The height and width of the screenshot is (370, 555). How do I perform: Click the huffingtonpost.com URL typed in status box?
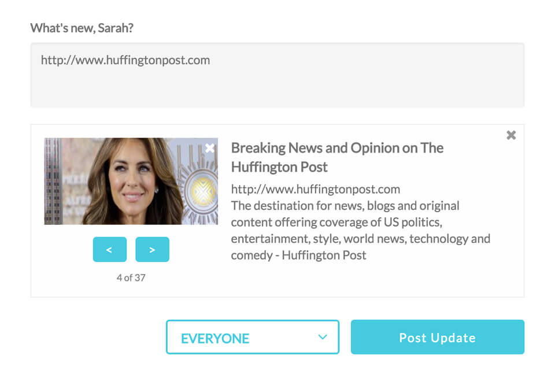click(x=125, y=60)
